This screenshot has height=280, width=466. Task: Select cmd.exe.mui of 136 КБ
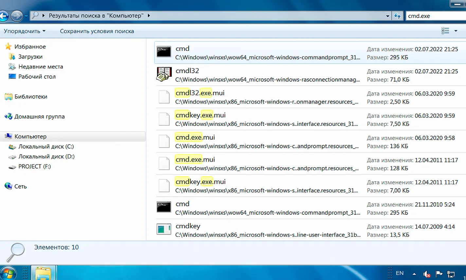pos(310,141)
